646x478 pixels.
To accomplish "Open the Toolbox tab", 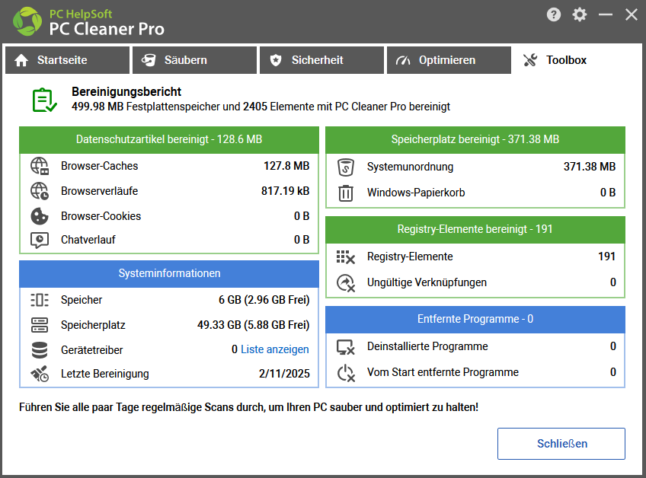I will pos(577,60).
